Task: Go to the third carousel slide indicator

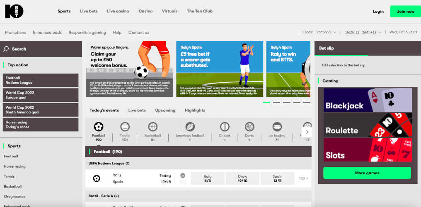Action: click(x=286, y=102)
